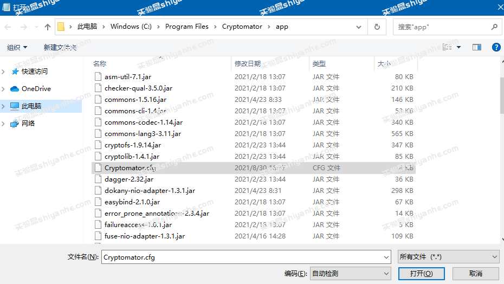Refresh the app folder listing

click(377, 27)
